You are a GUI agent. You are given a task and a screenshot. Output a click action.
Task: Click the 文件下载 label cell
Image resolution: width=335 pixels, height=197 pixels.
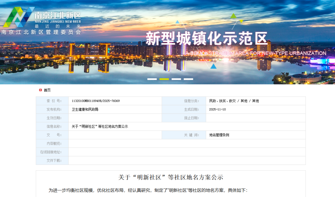52,161
